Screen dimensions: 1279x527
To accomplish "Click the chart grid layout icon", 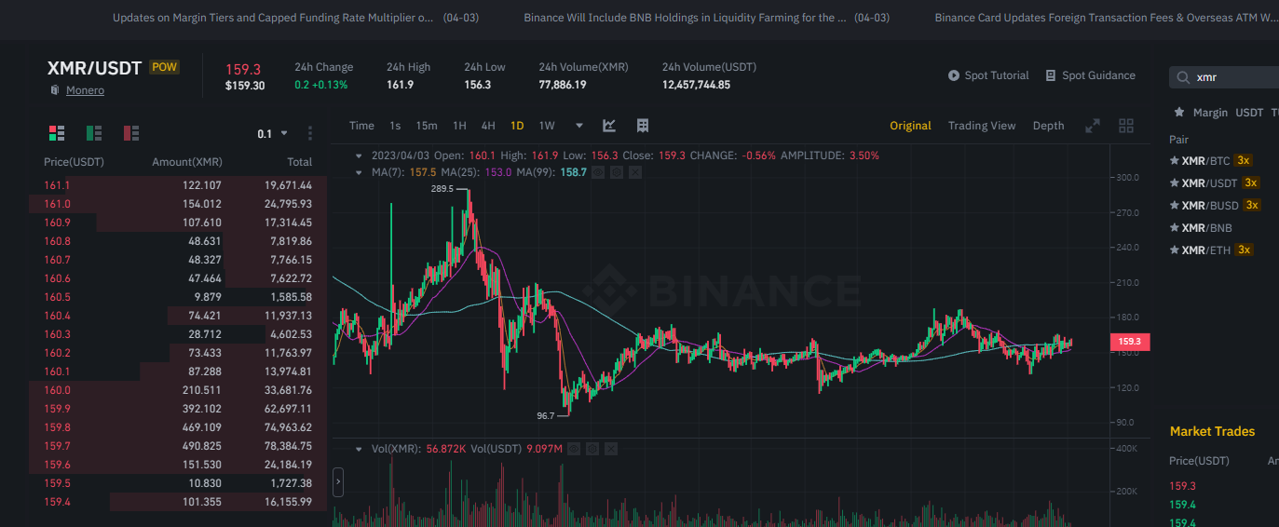I will pyautogui.click(x=642, y=126).
